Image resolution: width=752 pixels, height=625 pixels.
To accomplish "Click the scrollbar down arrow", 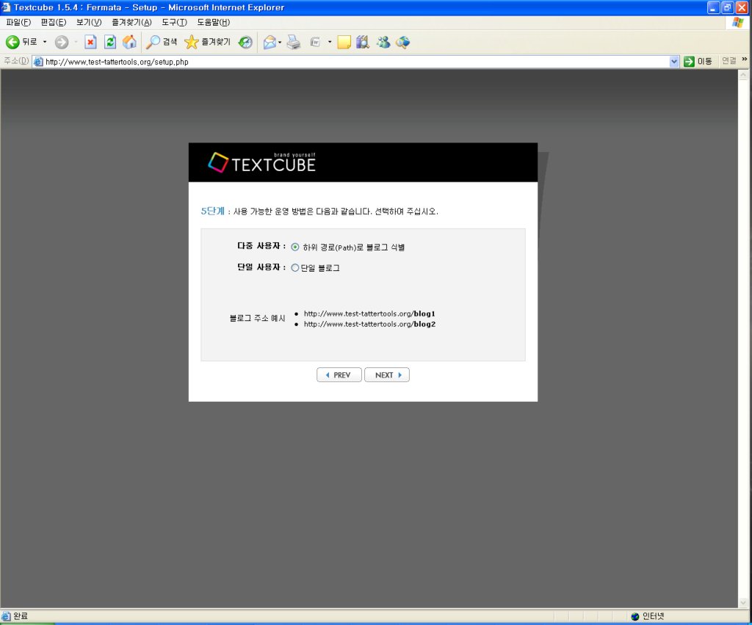I will coord(743,602).
